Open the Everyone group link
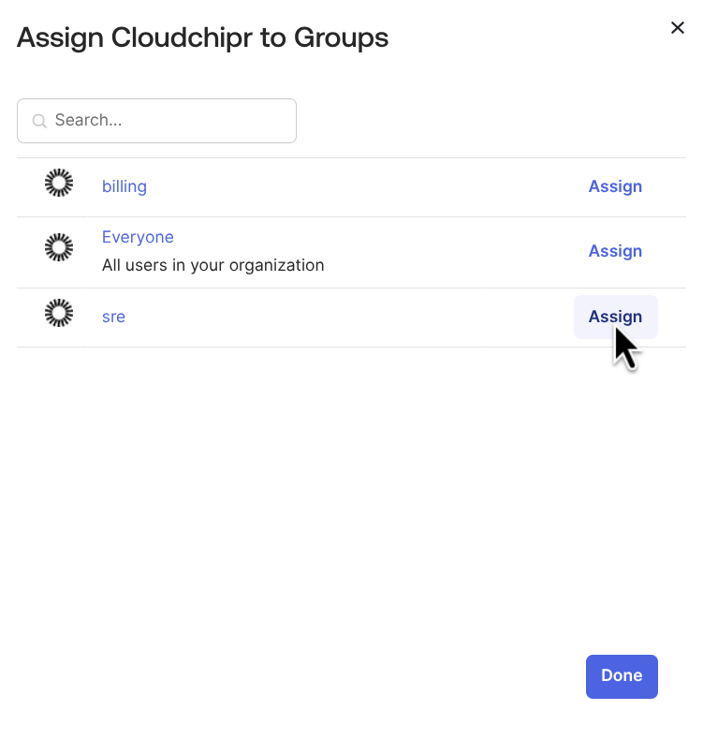 pos(138,237)
